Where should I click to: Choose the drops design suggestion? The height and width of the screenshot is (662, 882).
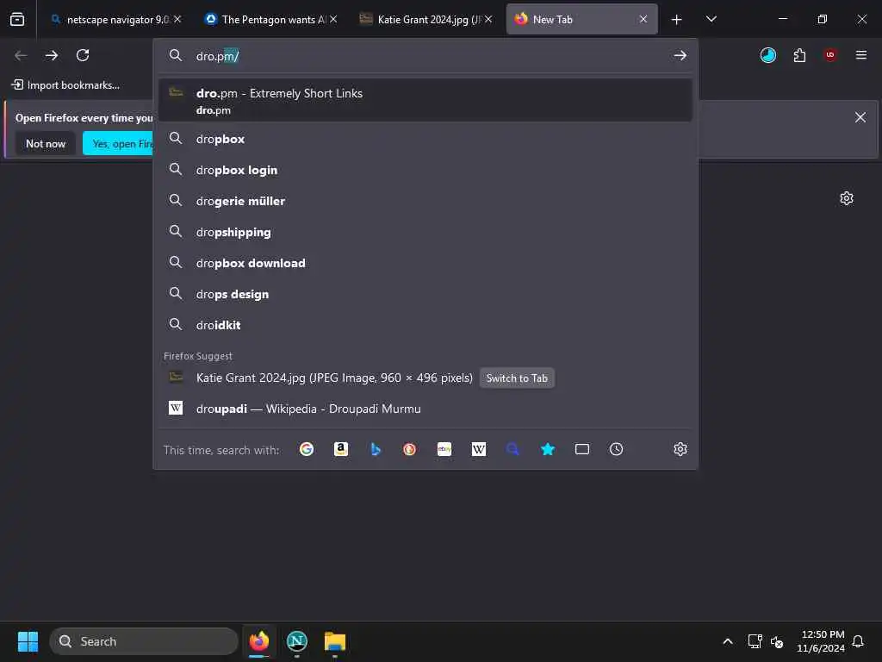[425, 294]
